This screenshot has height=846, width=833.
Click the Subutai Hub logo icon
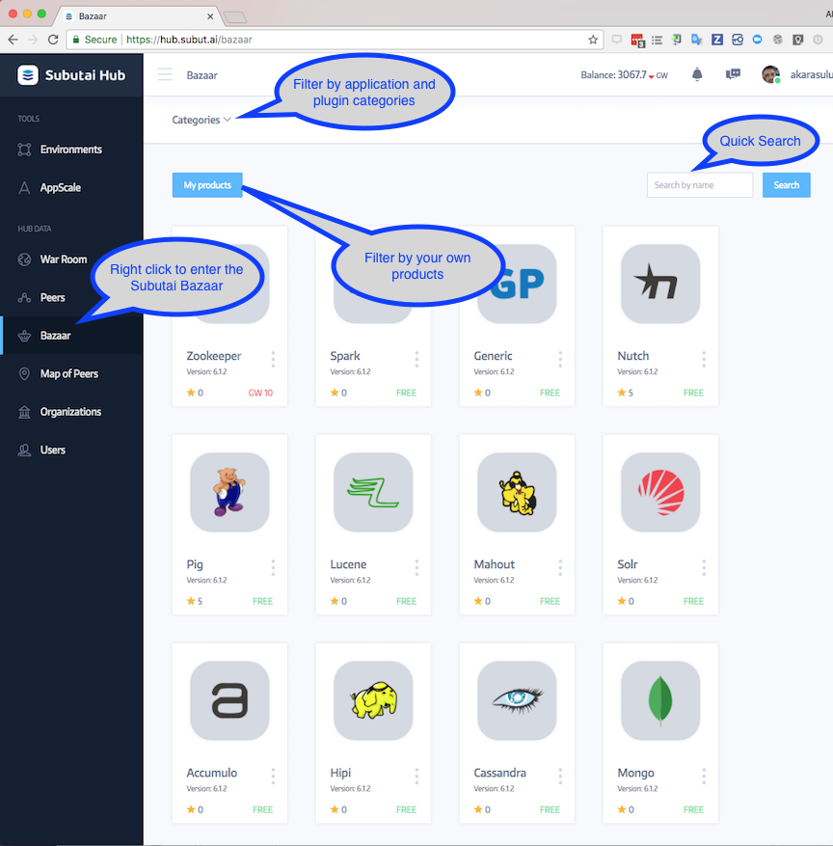28,75
